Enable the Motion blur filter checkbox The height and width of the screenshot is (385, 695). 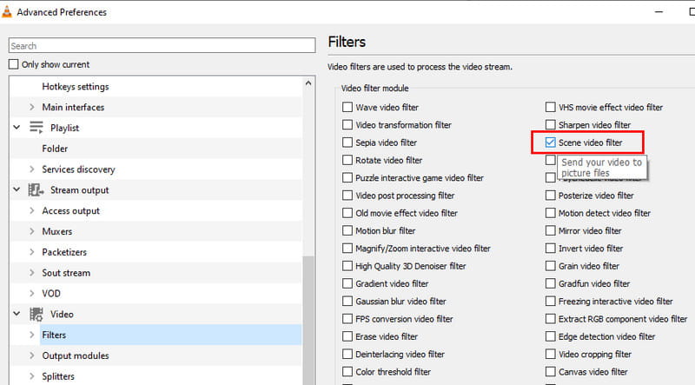[347, 231]
